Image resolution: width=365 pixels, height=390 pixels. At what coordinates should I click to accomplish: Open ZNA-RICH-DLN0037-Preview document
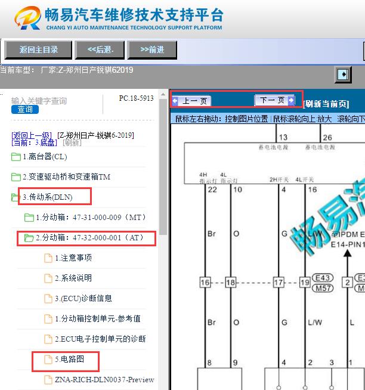click(x=104, y=379)
